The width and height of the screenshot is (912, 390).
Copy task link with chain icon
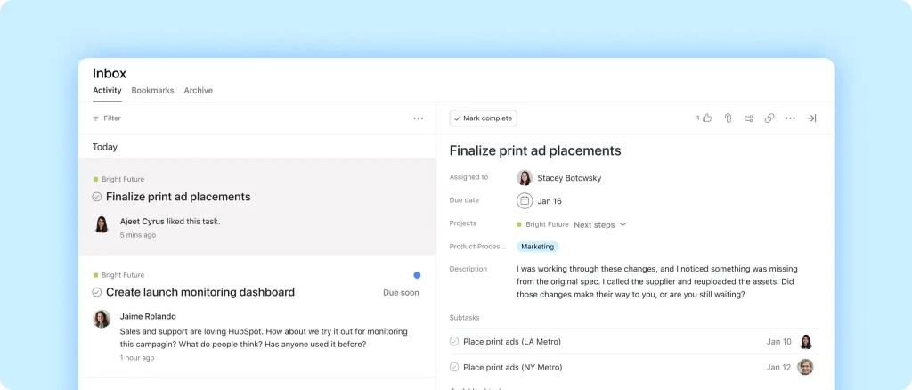tap(769, 118)
